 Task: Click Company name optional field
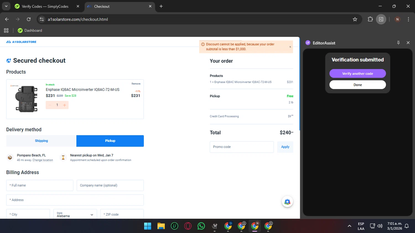pyautogui.click(x=110, y=185)
